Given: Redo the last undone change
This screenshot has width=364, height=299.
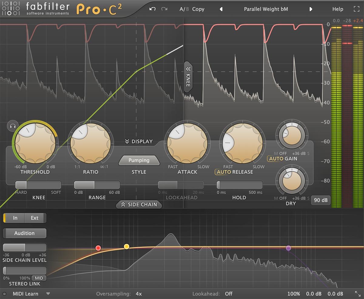Looking at the screenshot, I should click(x=164, y=9).
